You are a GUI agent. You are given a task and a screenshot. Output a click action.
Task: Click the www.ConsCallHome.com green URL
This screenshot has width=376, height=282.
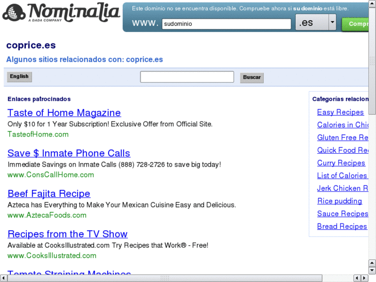pos(51,175)
